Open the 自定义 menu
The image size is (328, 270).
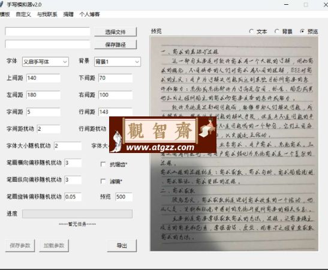coord(23,14)
